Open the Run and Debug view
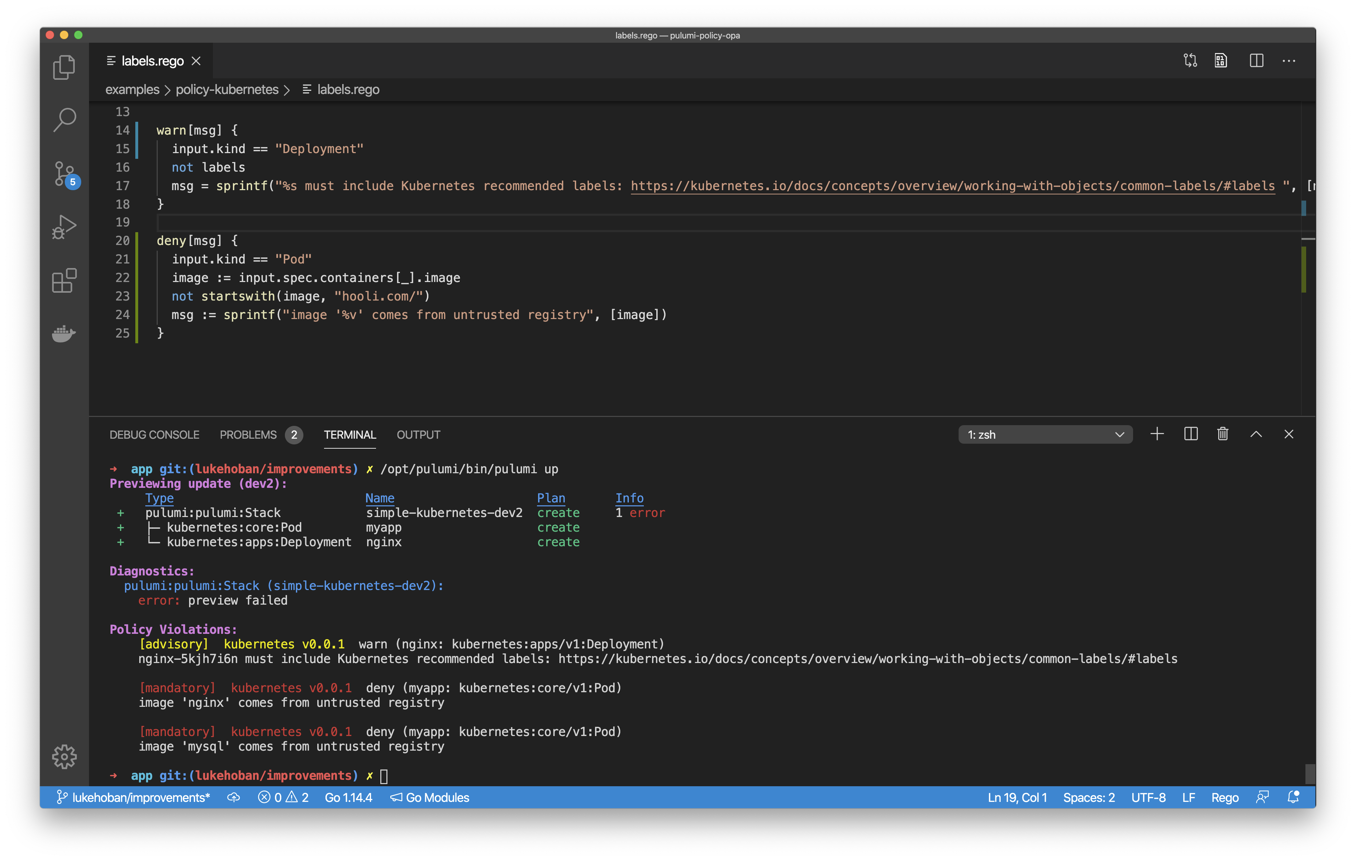 point(64,226)
